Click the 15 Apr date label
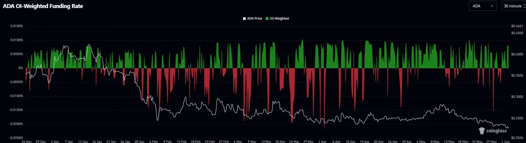Viewport: 526px width, 143px height. (364, 141)
